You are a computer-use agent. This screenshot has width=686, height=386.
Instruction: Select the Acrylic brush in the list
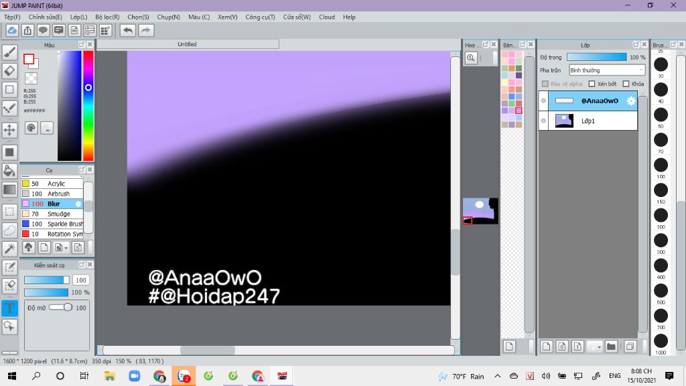point(52,184)
